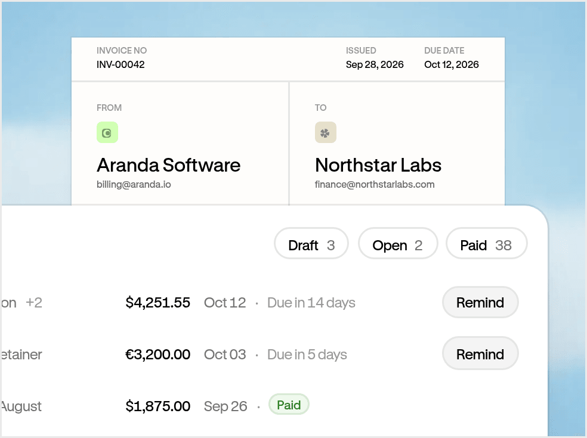Viewport: 587px width, 438px height.
Task: Click the TO section label
Action: coord(320,108)
